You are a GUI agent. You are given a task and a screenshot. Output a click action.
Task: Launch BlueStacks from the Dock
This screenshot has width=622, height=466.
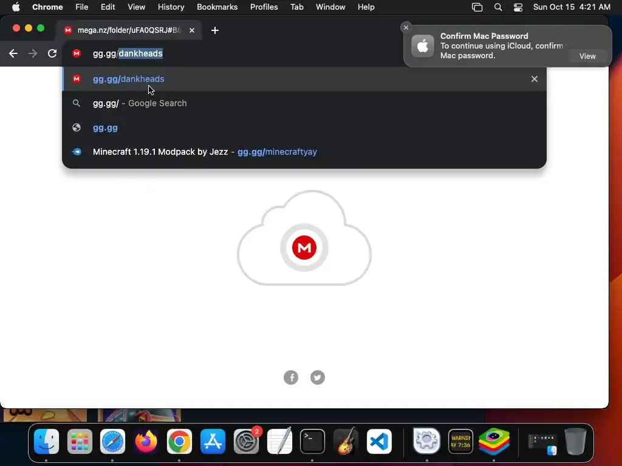[494, 442]
